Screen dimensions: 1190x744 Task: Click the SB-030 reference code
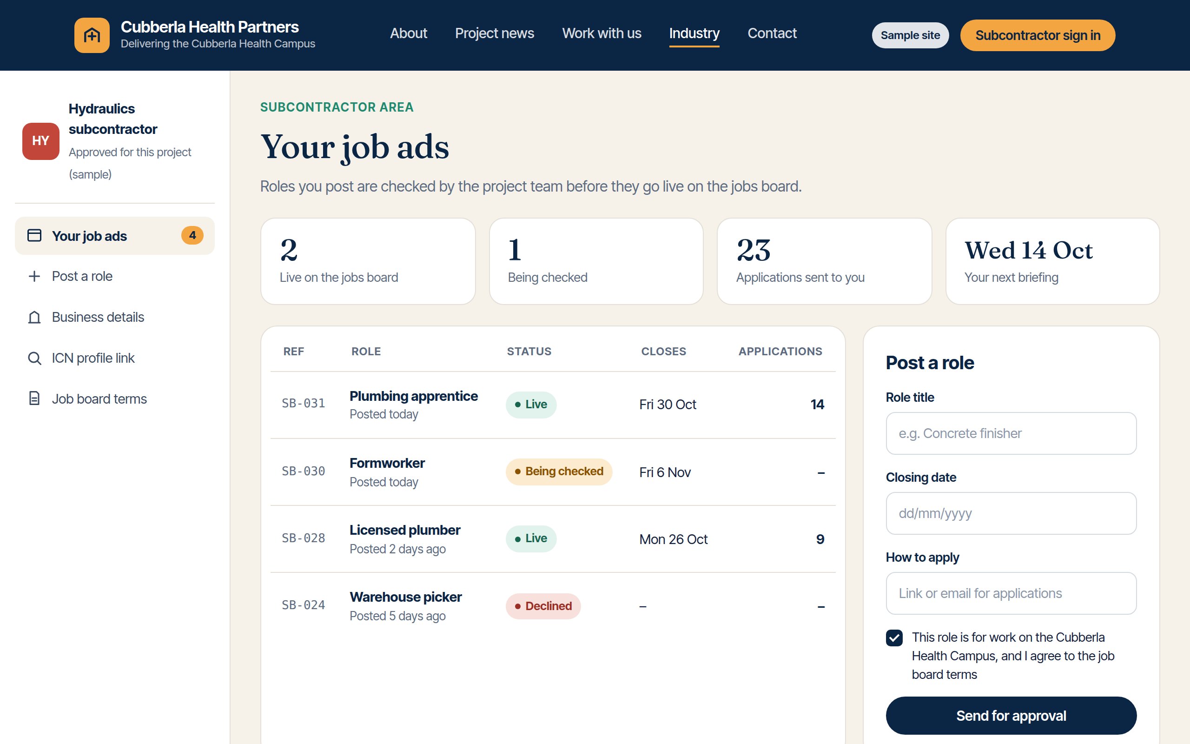coord(304,471)
